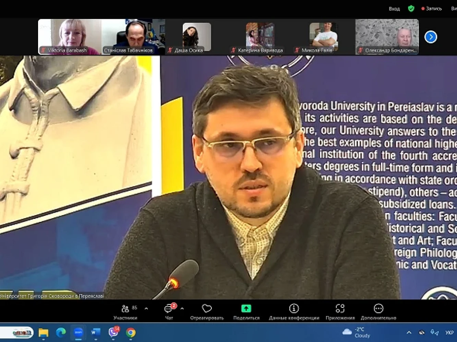Select Даша Осика participant thumbnail

click(x=196, y=37)
